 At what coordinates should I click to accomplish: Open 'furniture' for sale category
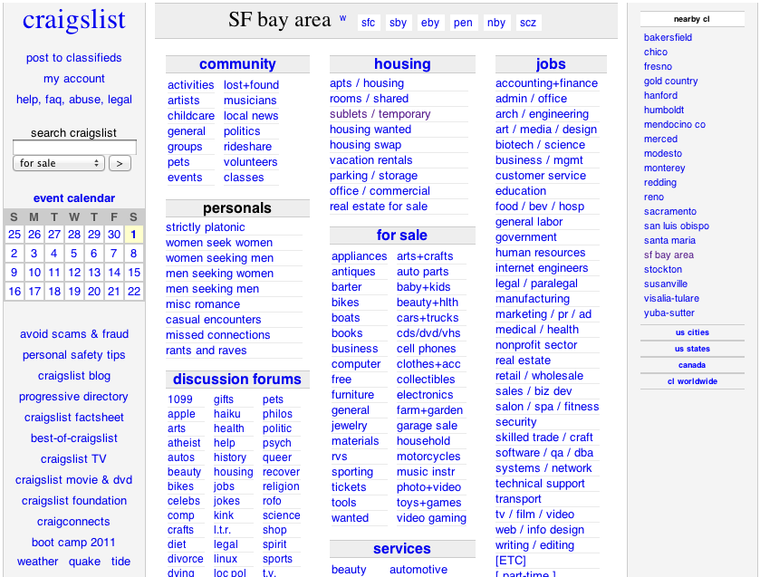click(x=352, y=395)
